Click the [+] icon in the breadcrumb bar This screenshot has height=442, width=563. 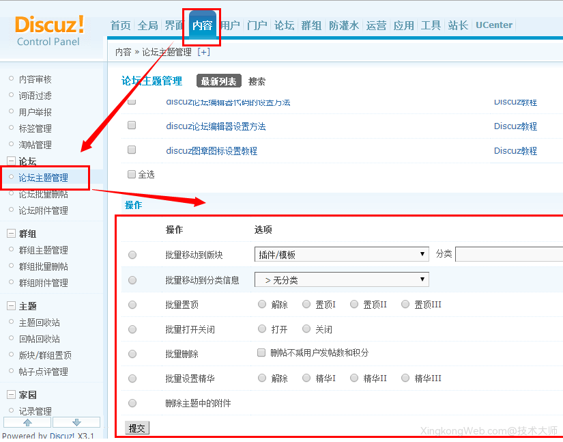click(x=203, y=51)
